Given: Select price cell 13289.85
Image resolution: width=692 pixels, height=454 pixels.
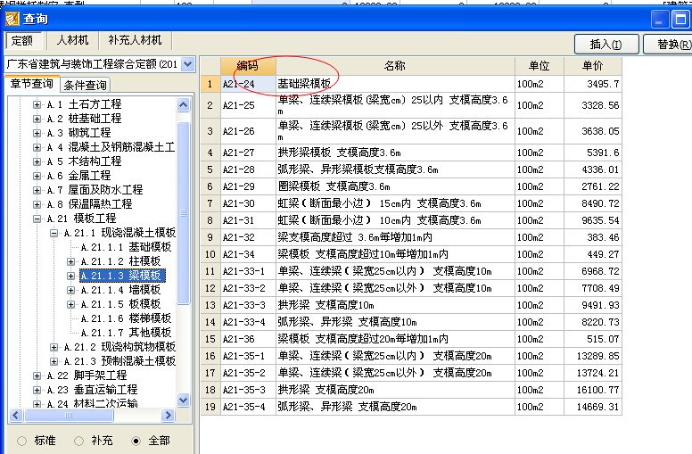Looking at the screenshot, I should (593, 356).
